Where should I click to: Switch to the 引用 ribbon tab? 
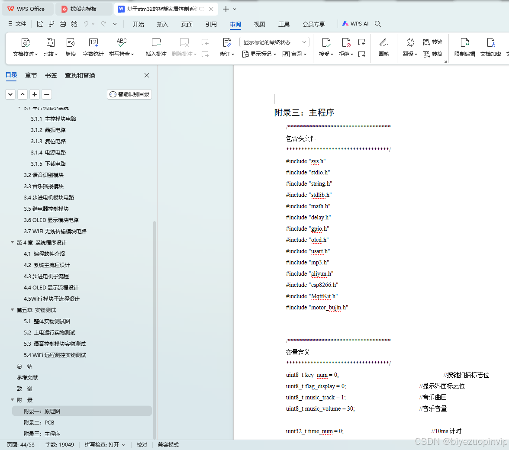[211, 24]
